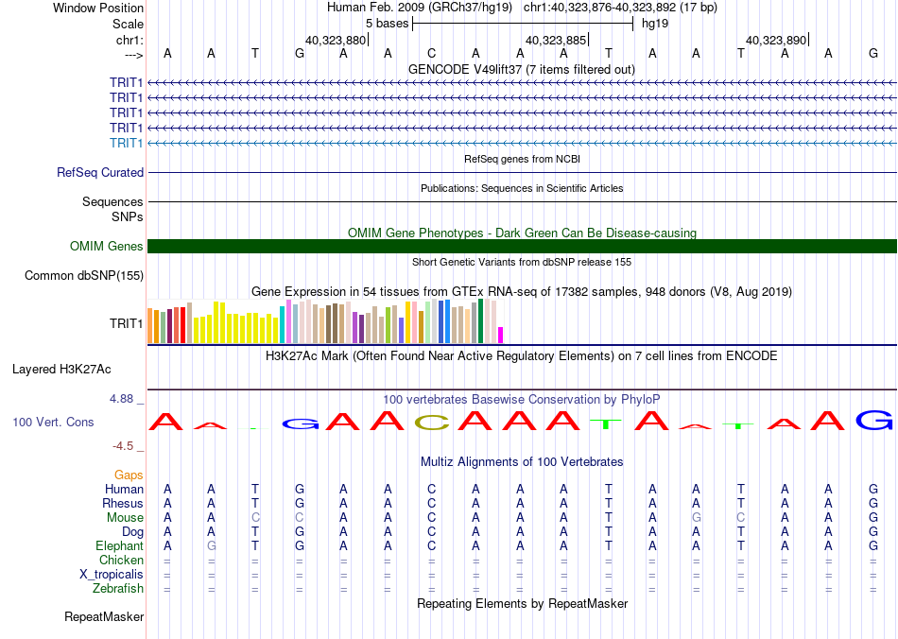Click the dark green OMIM Genes bar
This screenshot has height=639, width=898.
(x=522, y=246)
